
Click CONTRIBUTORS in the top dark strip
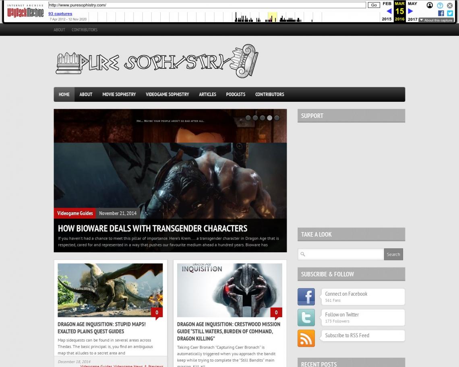click(85, 29)
